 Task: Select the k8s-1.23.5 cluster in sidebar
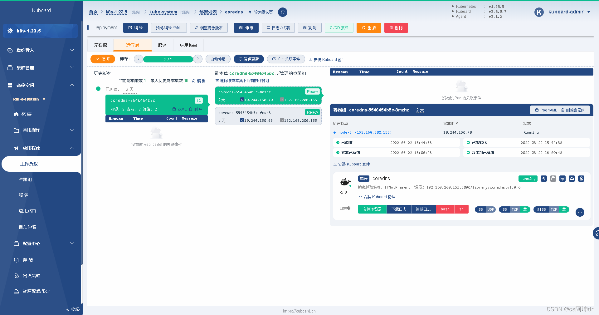[x=40, y=31]
